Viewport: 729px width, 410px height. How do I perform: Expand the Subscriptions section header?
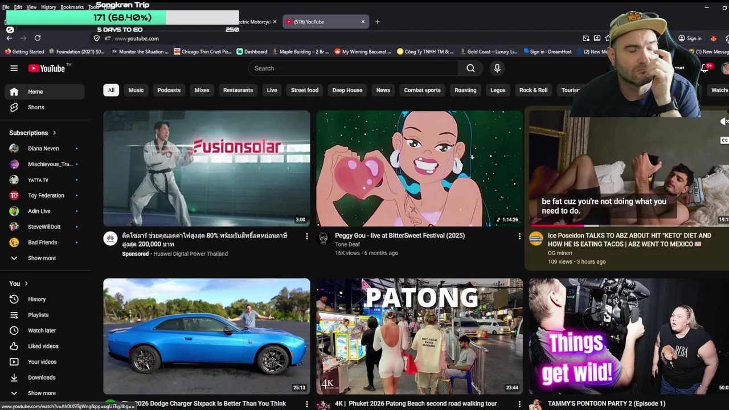[x=33, y=133]
